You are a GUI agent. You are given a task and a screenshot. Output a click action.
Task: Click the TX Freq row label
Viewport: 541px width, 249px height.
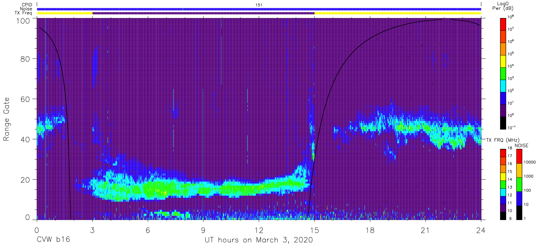coord(23,13)
